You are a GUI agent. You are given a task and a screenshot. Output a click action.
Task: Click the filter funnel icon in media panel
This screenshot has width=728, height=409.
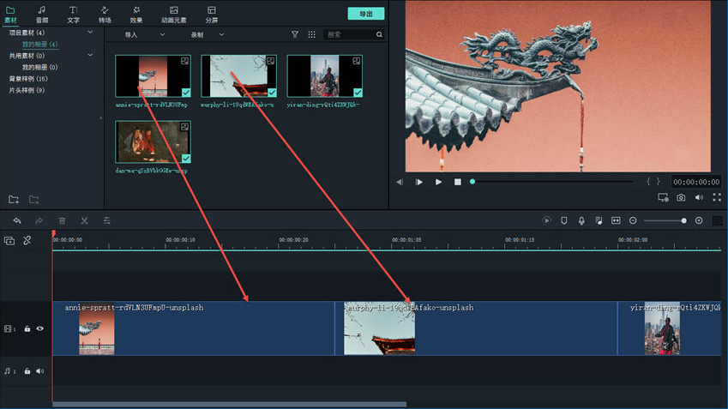pyautogui.click(x=295, y=35)
